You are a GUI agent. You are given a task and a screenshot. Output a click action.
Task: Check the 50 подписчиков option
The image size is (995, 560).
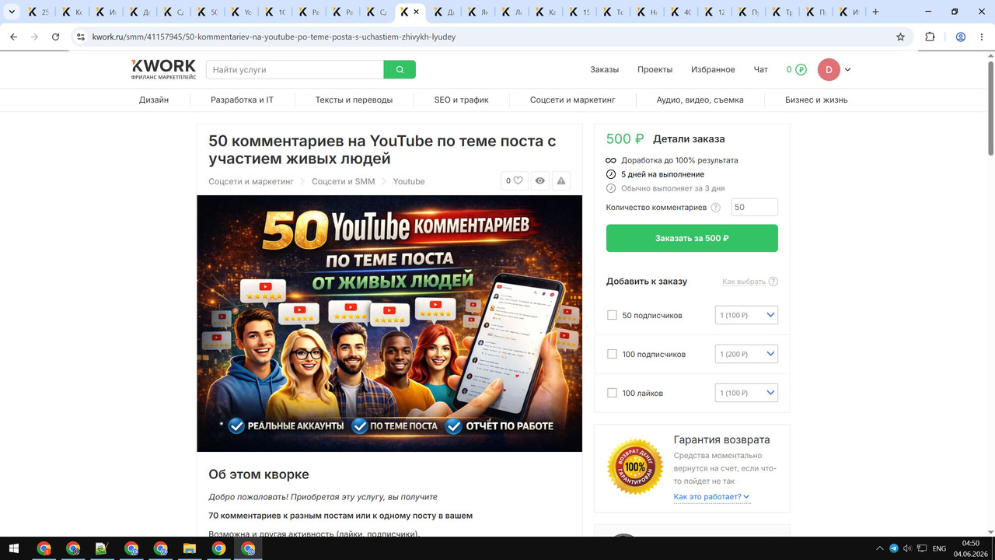pyautogui.click(x=612, y=315)
